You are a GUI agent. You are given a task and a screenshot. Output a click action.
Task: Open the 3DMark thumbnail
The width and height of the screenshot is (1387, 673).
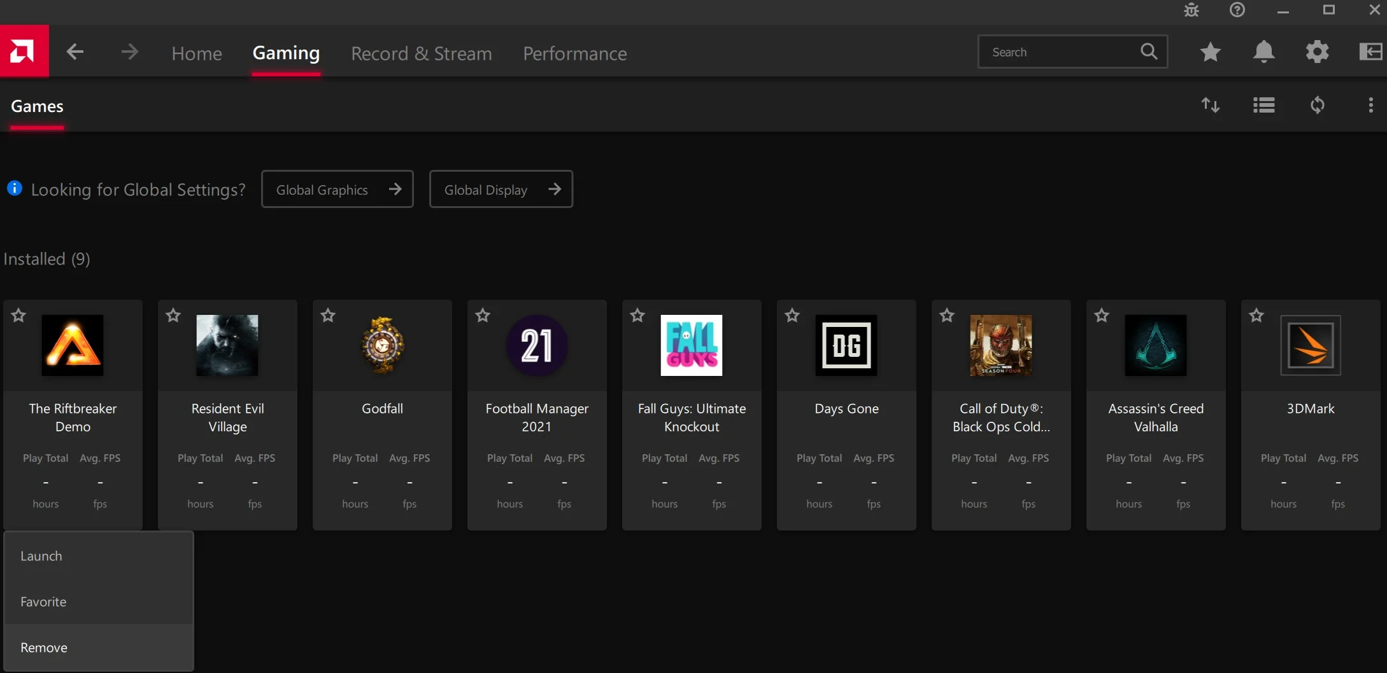pos(1311,345)
